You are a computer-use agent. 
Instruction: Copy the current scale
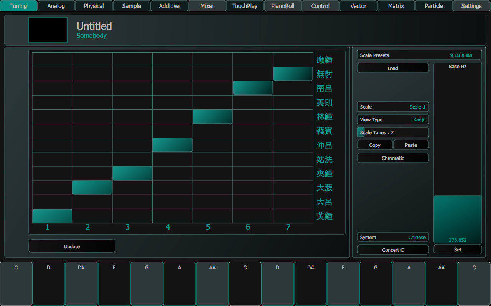point(375,145)
